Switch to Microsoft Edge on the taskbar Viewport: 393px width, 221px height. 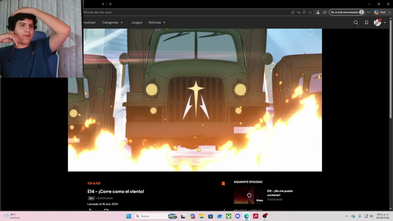pos(247,216)
